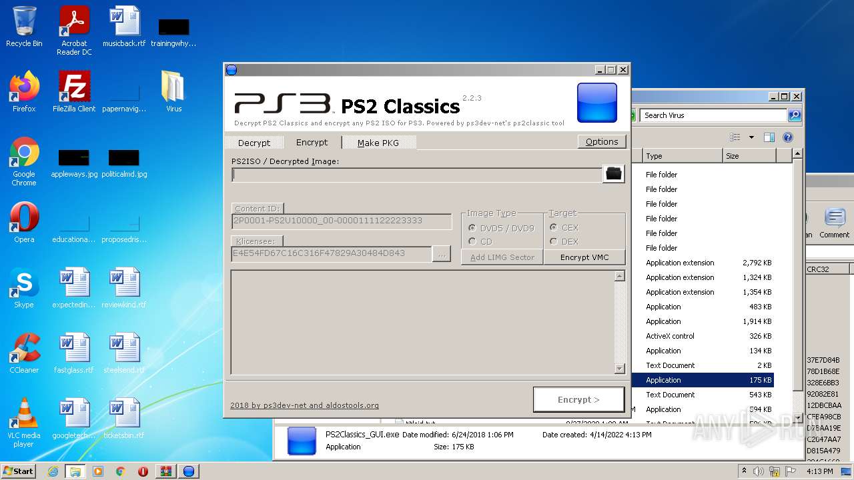This screenshot has width=854, height=480.
Task: Click the Content ID text field
Action: (x=342, y=221)
